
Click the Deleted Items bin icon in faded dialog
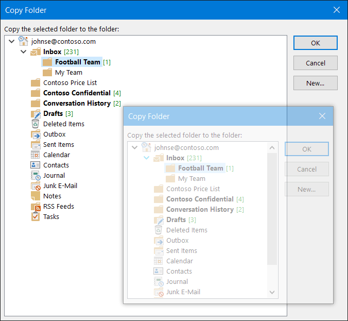(x=158, y=230)
